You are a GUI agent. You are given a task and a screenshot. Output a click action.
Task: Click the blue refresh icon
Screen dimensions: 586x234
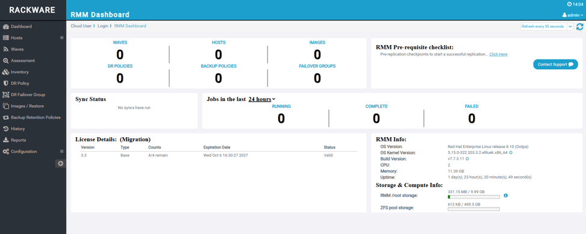(579, 26)
